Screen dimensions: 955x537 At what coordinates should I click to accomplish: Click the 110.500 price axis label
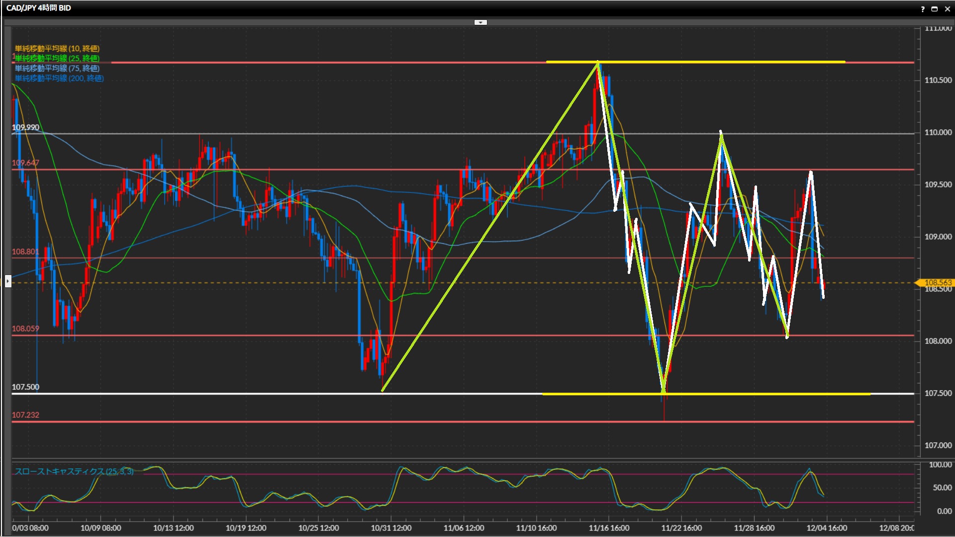coord(938,80)
